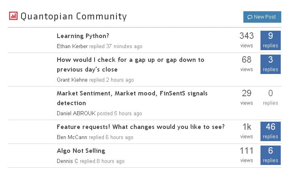Open the Feature requests thread

(140, 127)
